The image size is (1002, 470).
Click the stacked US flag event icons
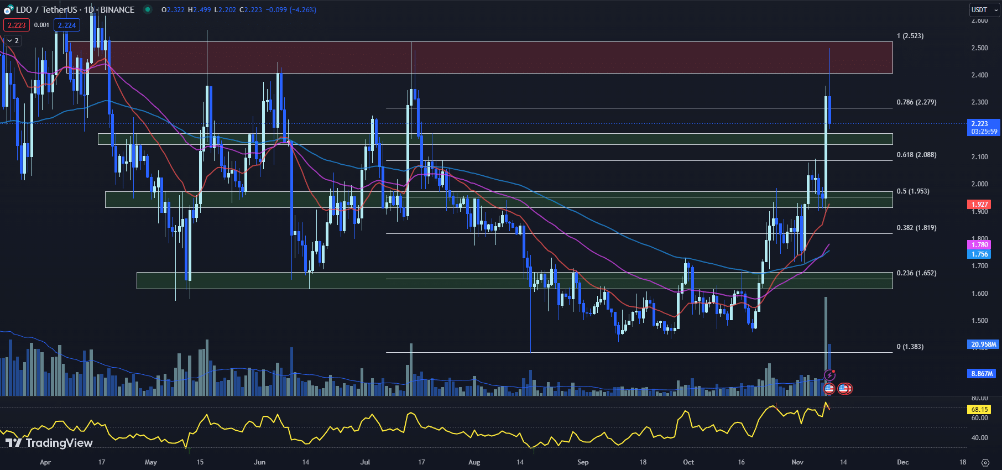(844, 389)
